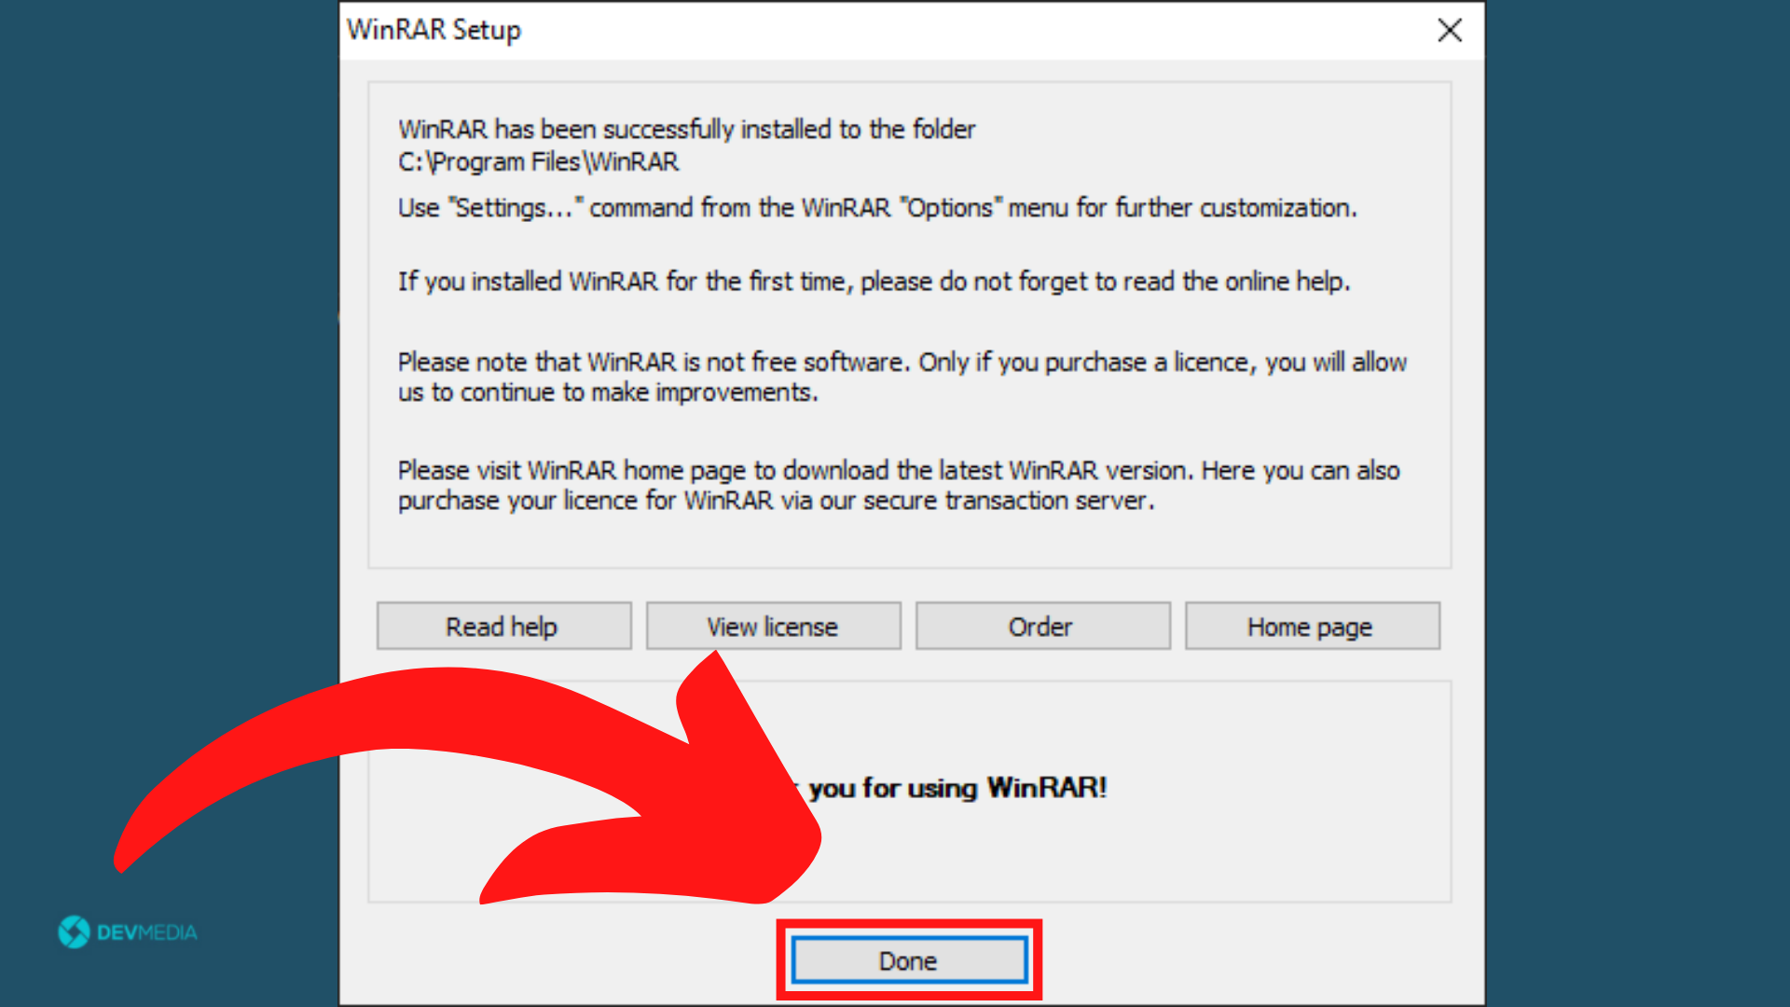Close the WinRAR Setup dialog
This screenshot has width=1790, height=1007.
tap(1450, 30)
